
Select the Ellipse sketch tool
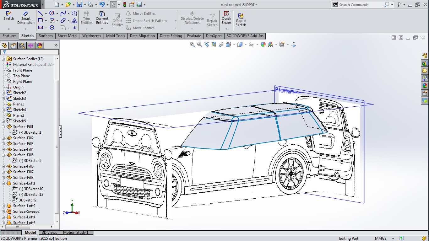pyautogui.click(x=63, y=20)
